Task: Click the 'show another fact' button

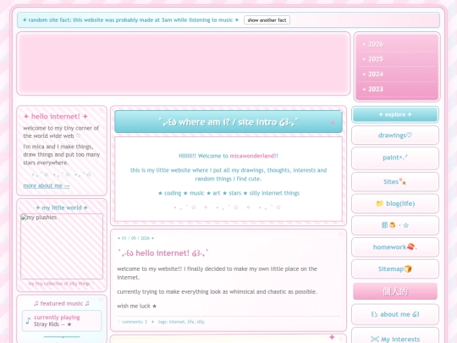Action: click(x=267, y=20)
